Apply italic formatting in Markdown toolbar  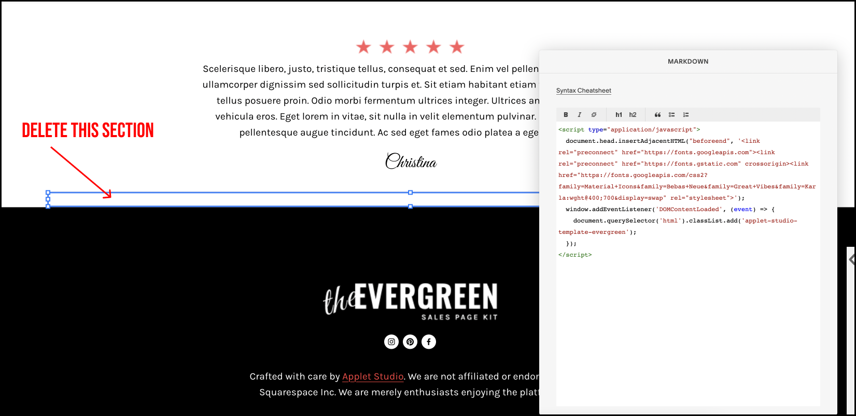579,115
